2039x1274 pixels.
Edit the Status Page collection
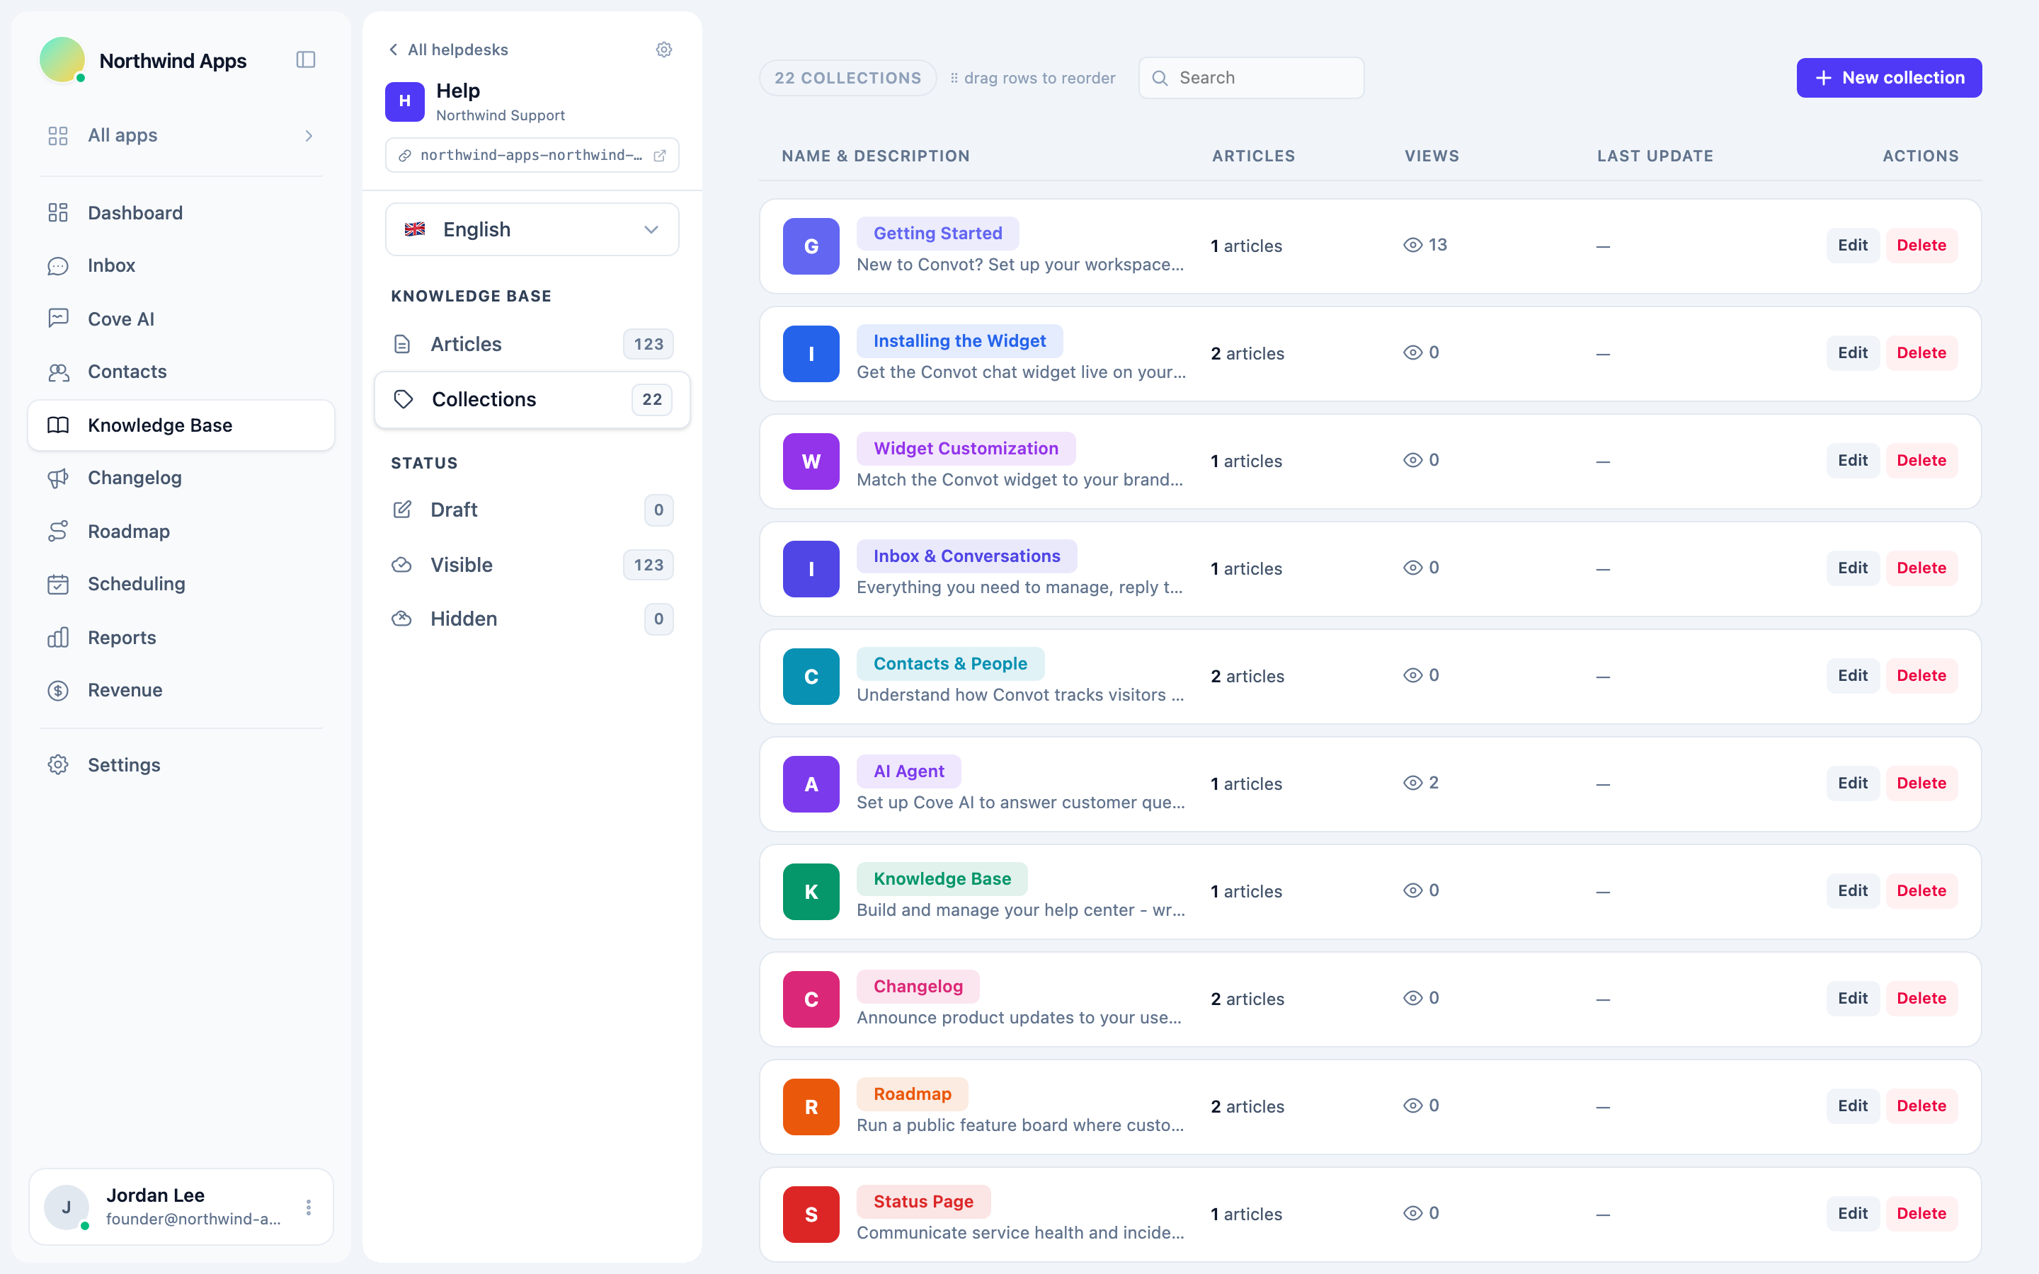pos(1853,1213)
